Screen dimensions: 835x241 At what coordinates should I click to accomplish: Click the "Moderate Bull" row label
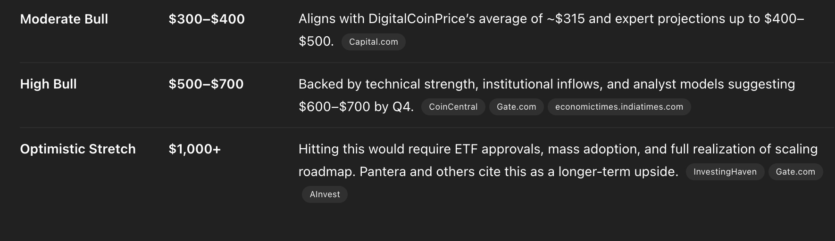coord(64,19)
